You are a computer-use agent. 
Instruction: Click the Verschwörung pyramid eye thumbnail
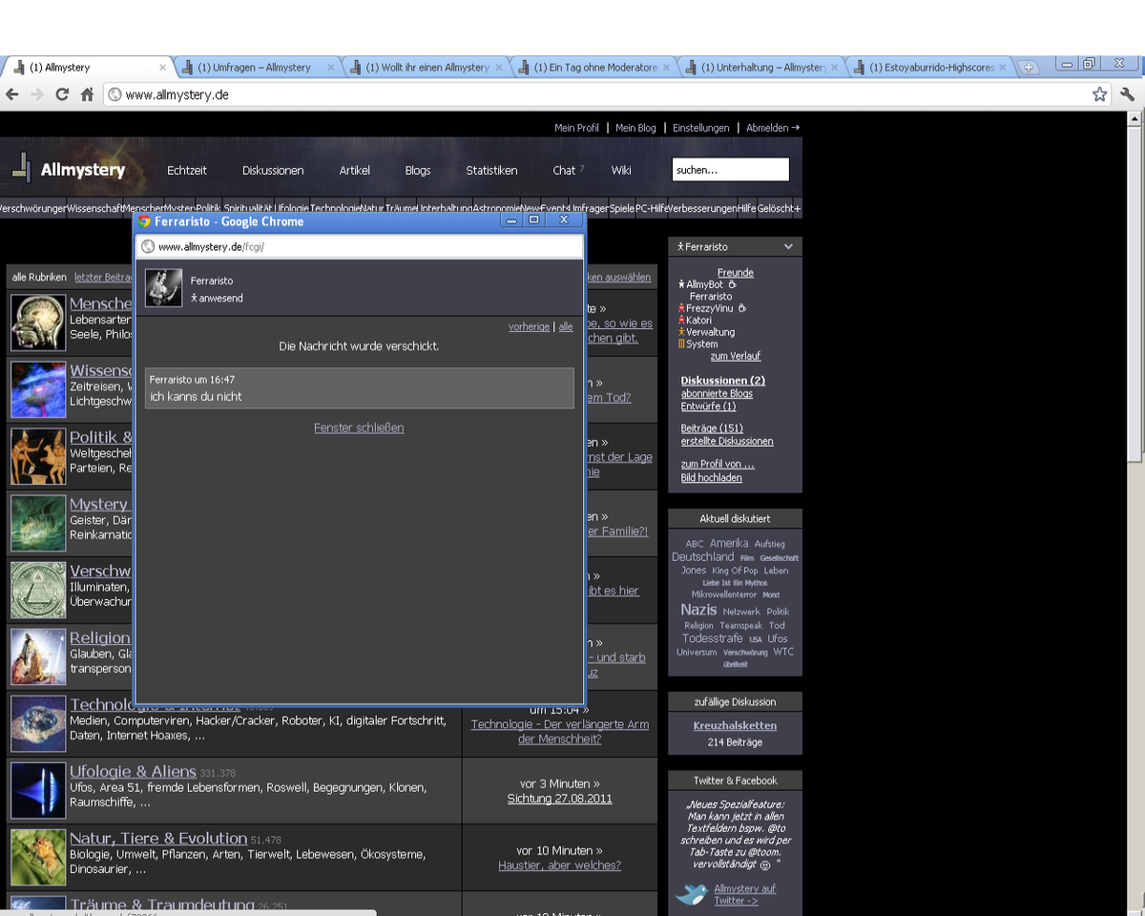click(x=38, y=590)
